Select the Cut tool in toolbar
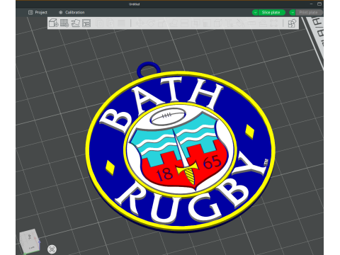Viewport: 340px width, 255px height. coord(184,23)
